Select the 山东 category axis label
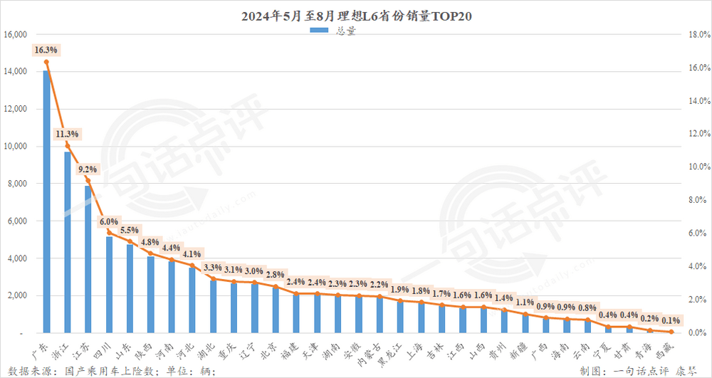The image size is (712, 378). click(129, 350)
